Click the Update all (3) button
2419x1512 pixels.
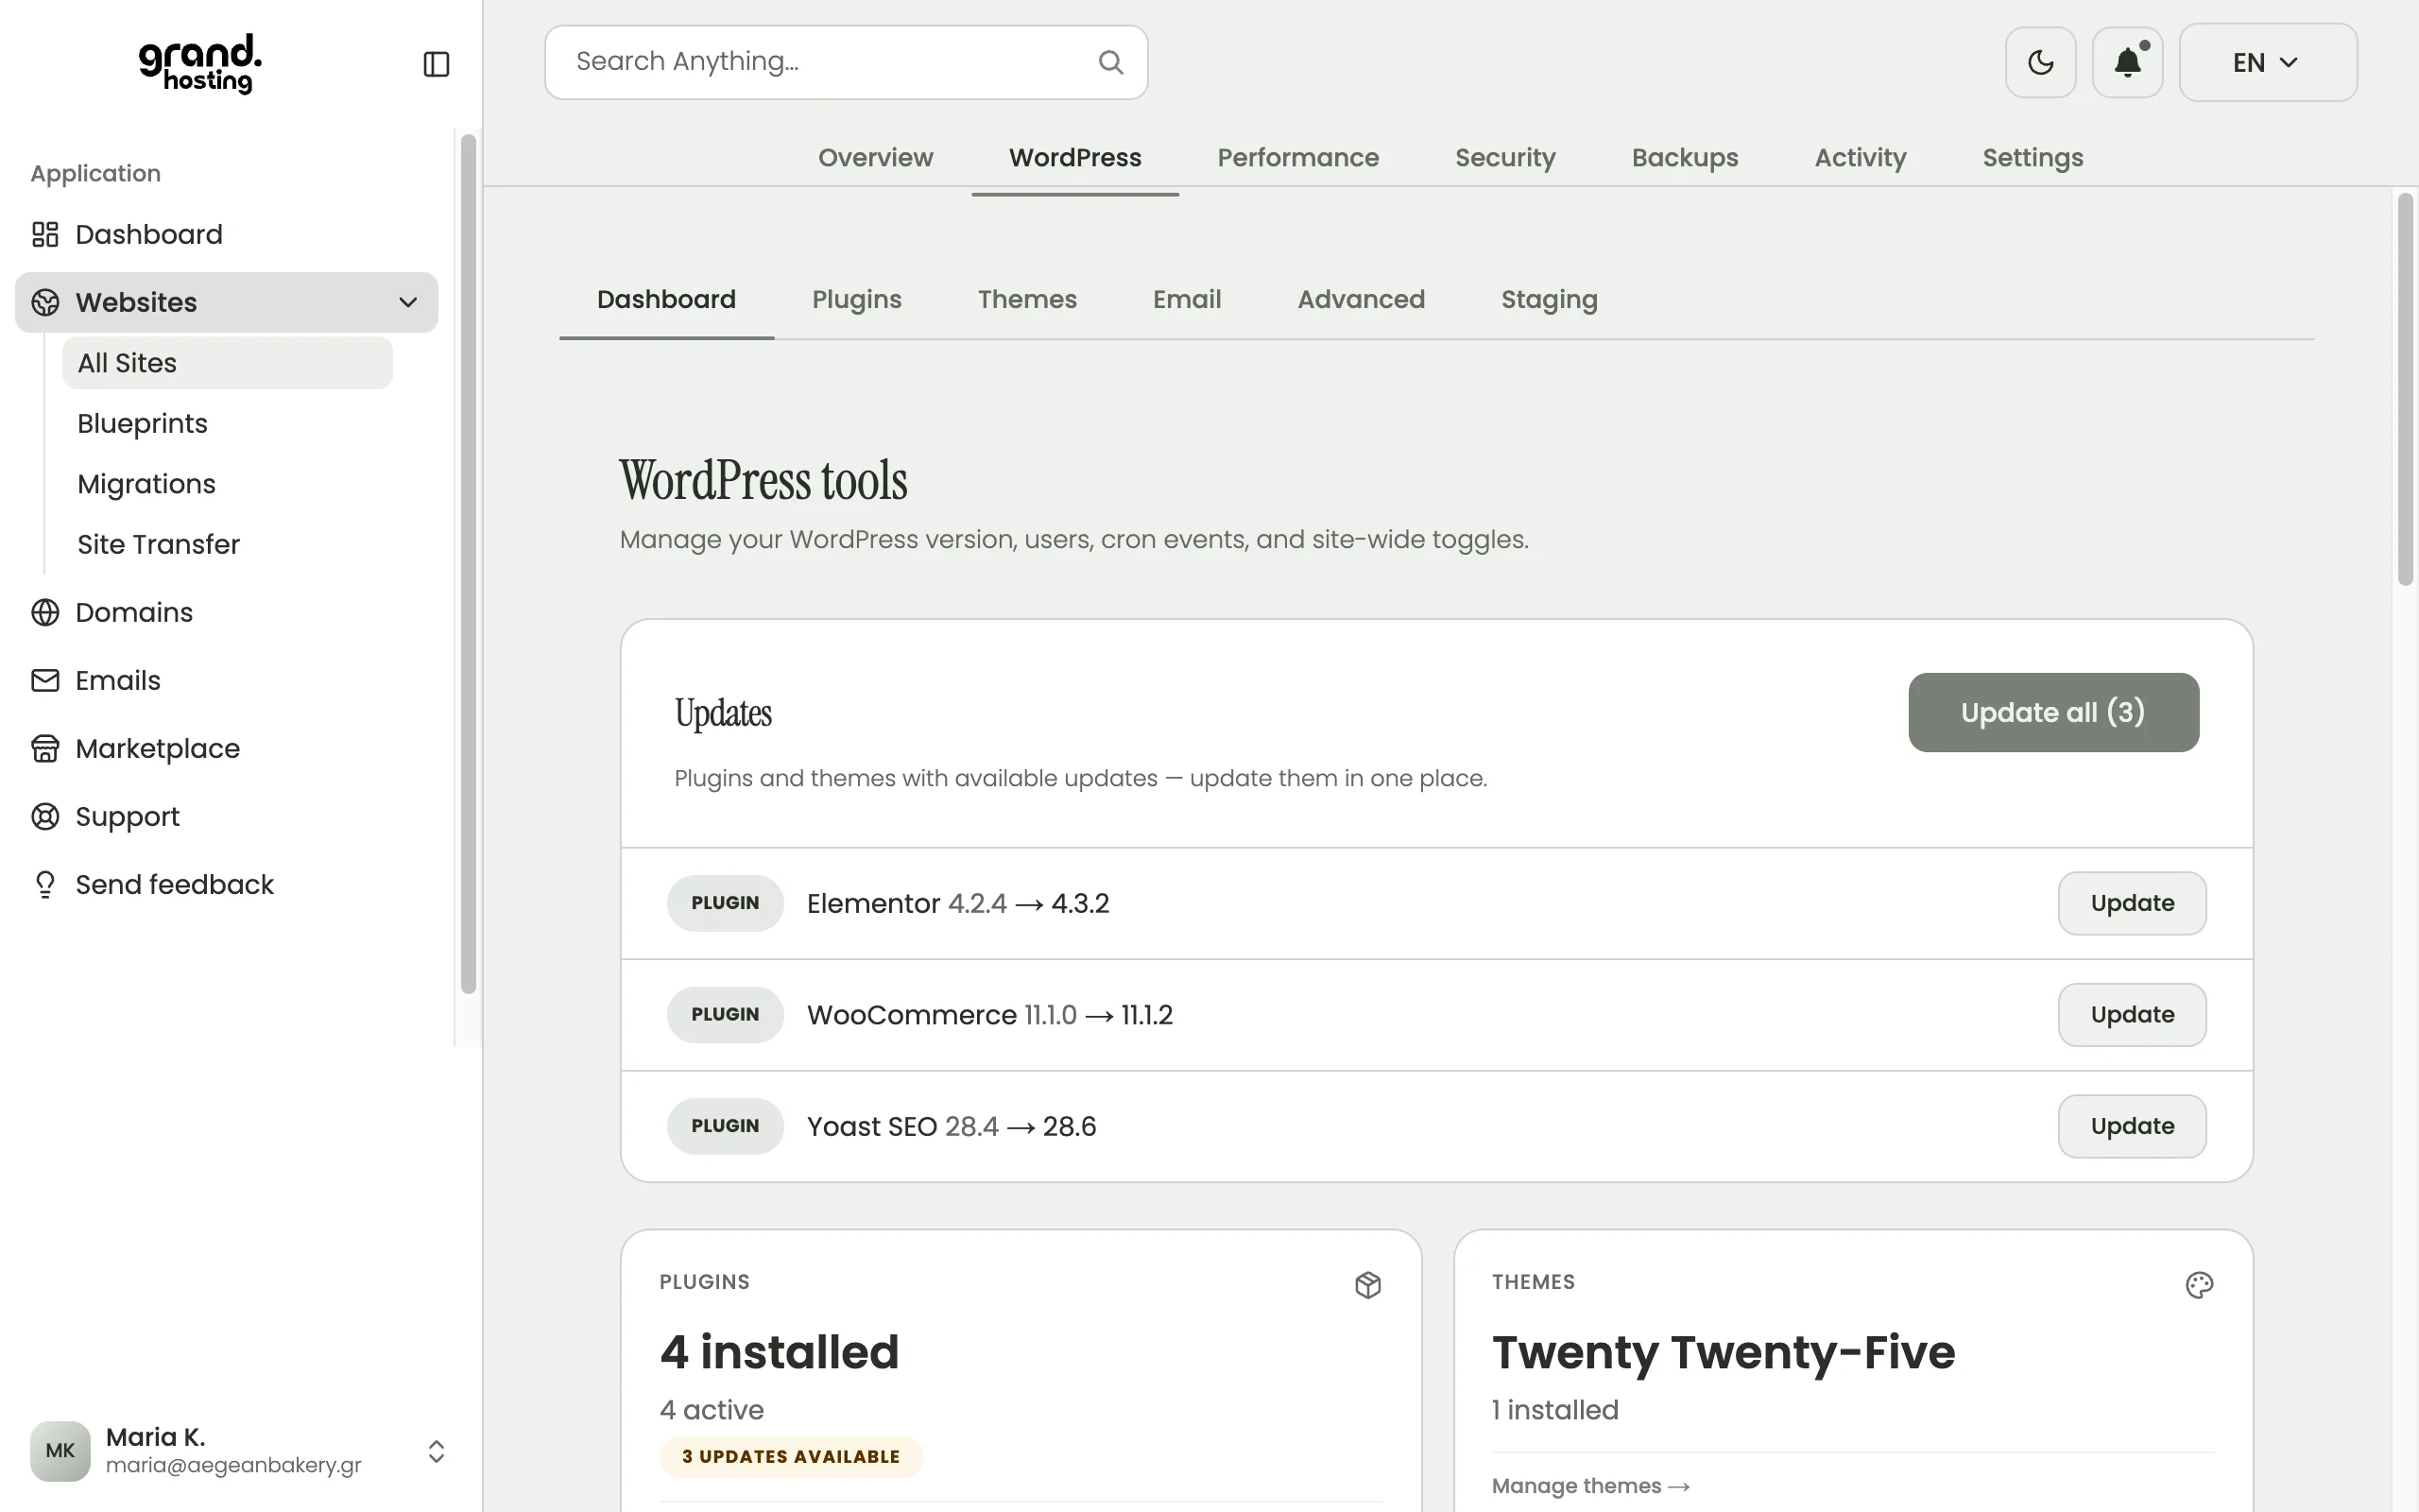click(x=2053, y=712)
